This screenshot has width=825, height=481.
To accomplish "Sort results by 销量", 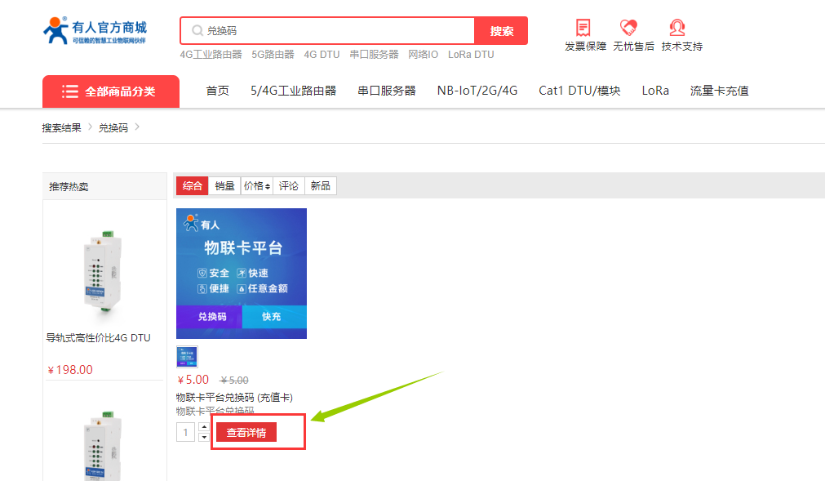I will [x=224, y=185].
